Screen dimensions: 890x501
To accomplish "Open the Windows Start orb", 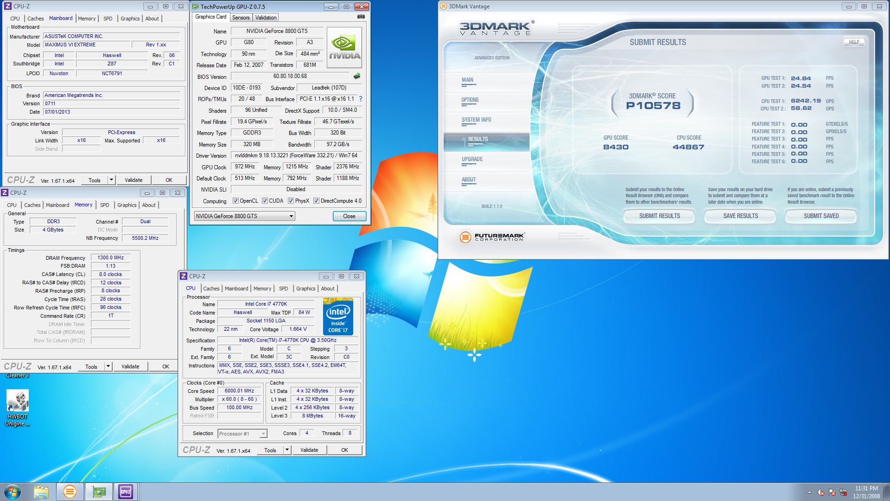I will click(13, 492).
